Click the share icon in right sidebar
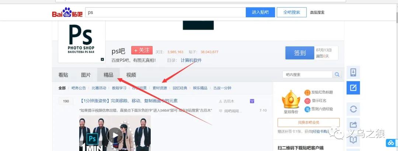This screenshot has width=398, height=151. click(x=353, y=125)
